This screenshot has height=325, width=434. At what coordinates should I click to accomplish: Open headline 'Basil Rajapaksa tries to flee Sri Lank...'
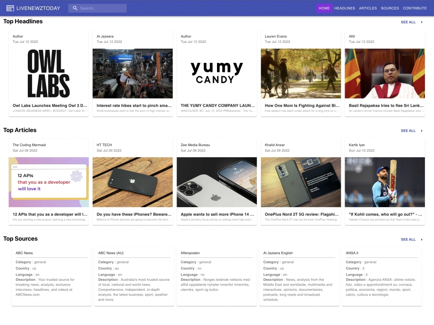[386, 106]
